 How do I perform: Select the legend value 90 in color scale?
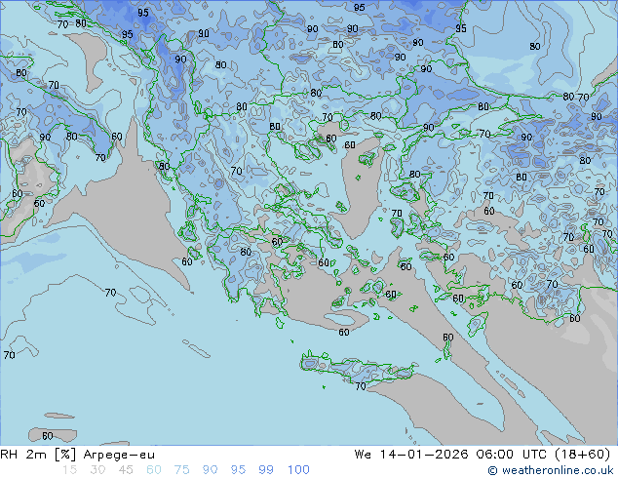[x=210, y=470]
